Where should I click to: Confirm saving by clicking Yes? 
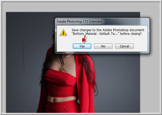(x=82, y=46)
